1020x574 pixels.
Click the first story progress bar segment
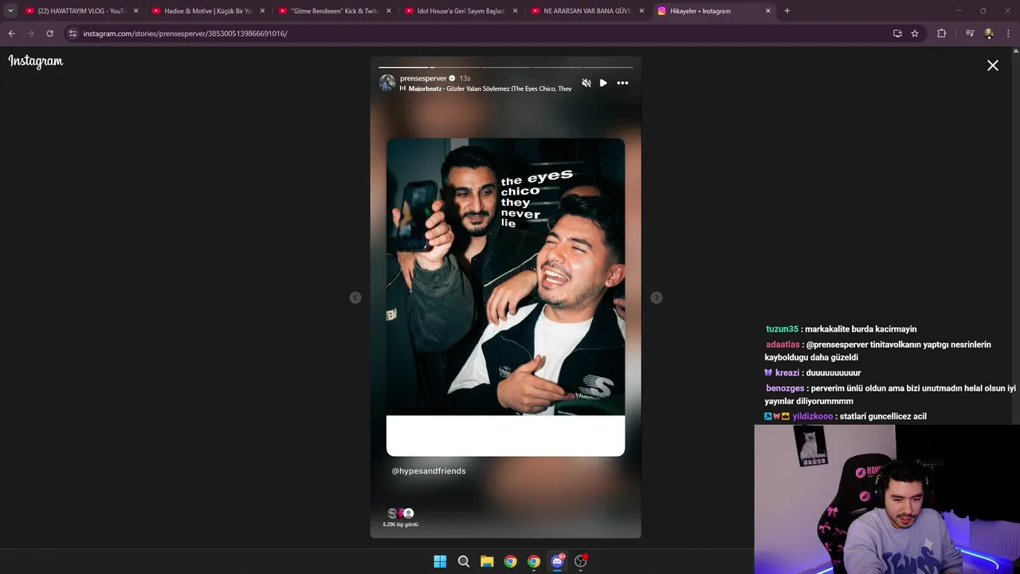tap(403, 67)
